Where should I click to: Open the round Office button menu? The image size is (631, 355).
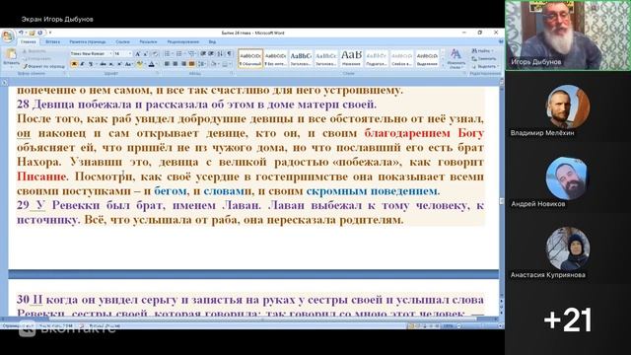coord(8,35)
